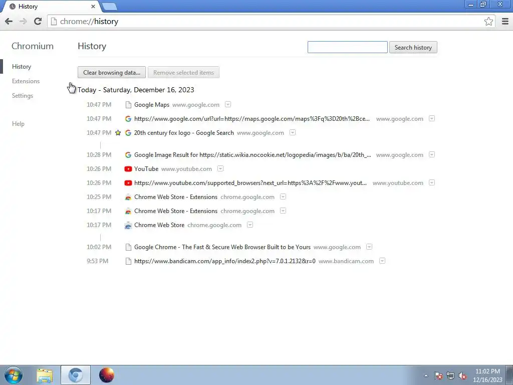Screen dimensions: 513x385
Task: Show hidden system tray icons
Action: click(426, 375)
